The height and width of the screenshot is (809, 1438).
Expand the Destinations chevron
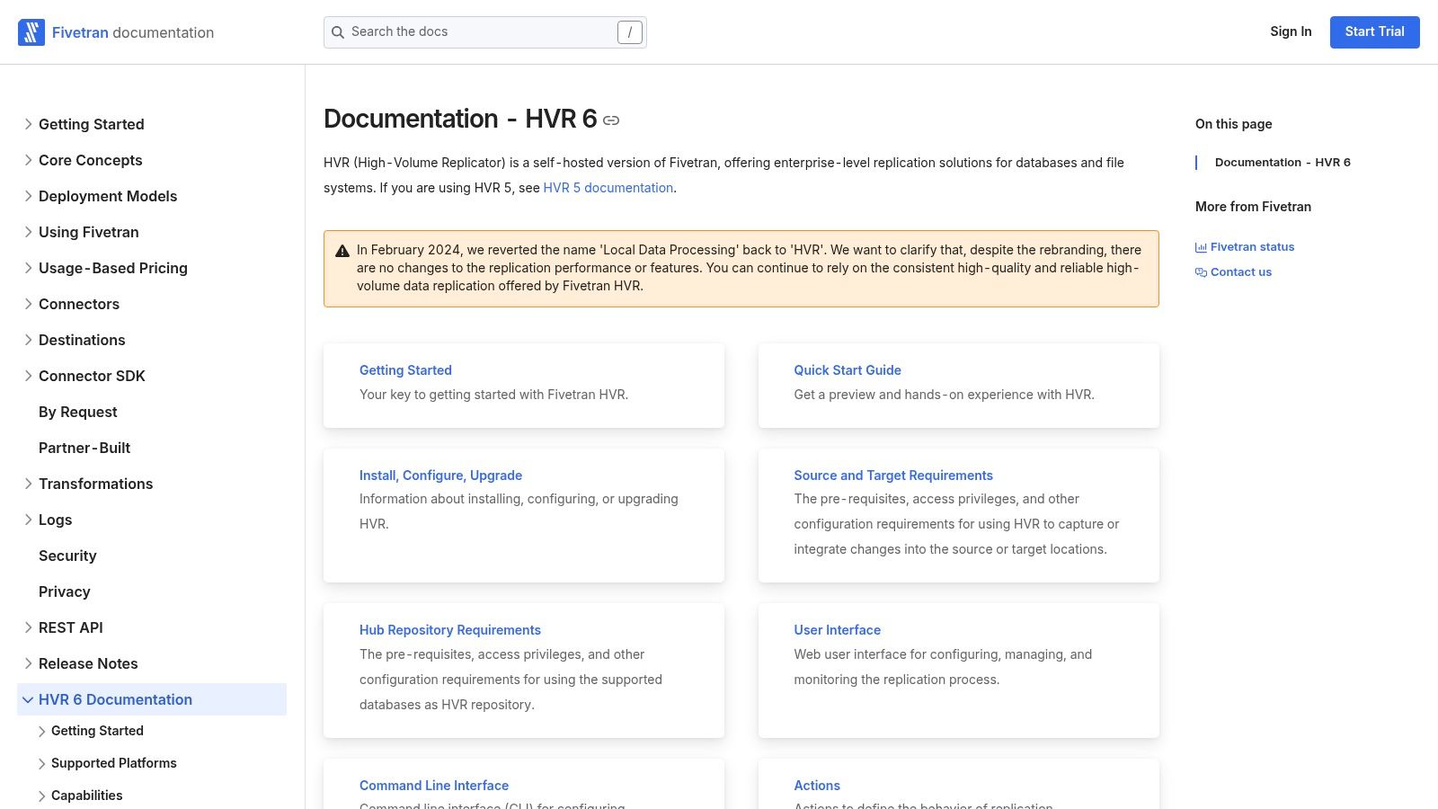[28, 340]
